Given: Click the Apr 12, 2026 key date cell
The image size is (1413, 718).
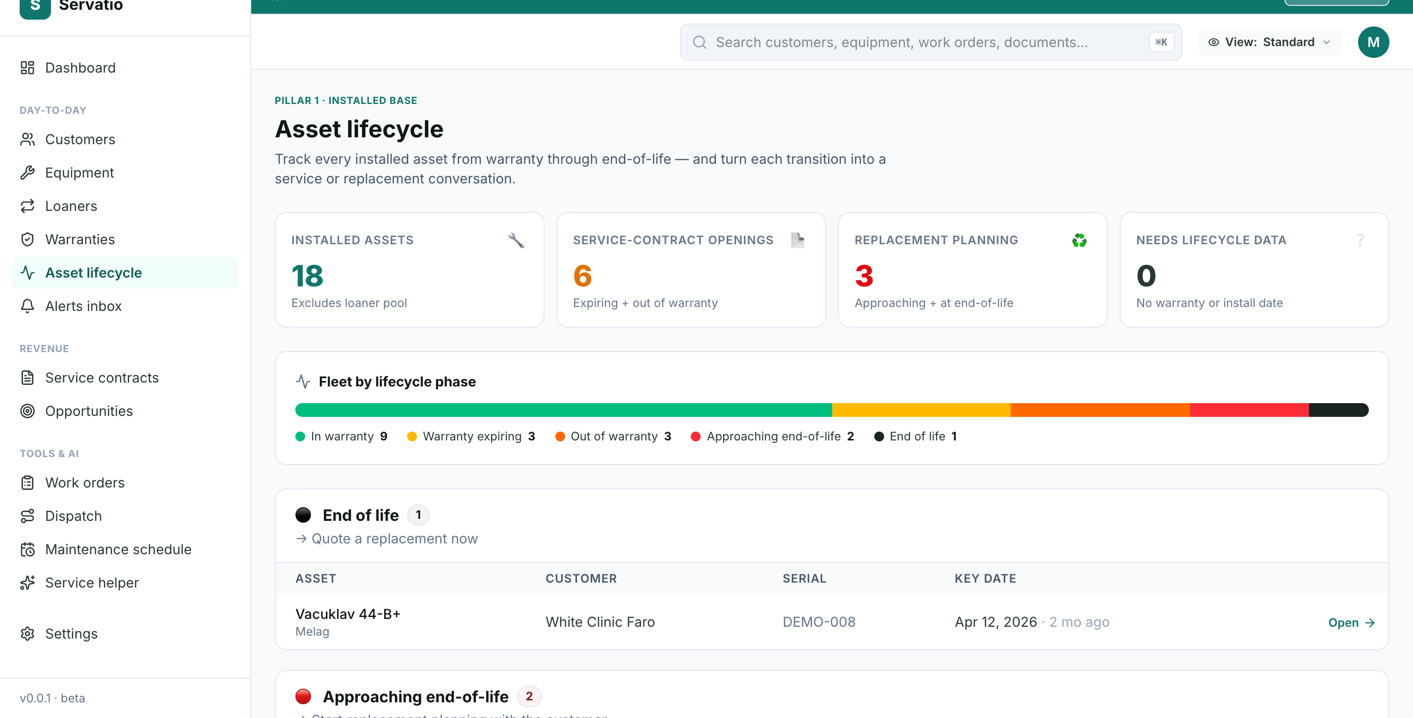Looking at the screenshot, I should point(1032,622).
